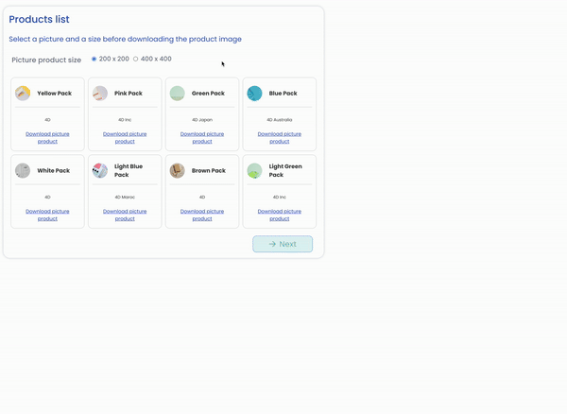Download the White Pack picture product
567x414 pixels.
click(x=47, y=215)
